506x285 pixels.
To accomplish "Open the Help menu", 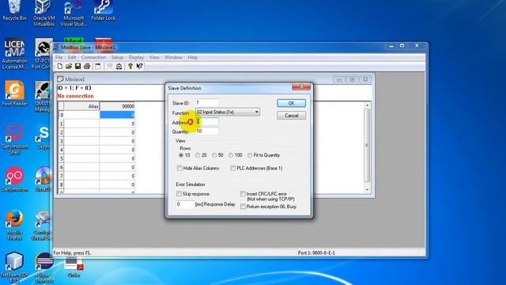I will [x=192, y=58].
